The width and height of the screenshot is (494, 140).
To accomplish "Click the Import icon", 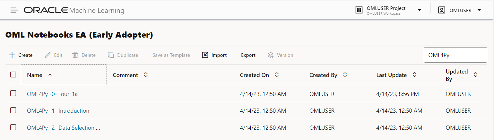I will tap(205, 55).
